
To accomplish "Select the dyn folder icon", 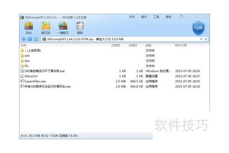I will click(x=22, y=60).
